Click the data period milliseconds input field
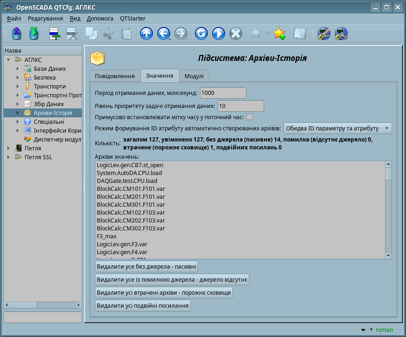Viewport: 406px width, 337px height. pos(223,93)
